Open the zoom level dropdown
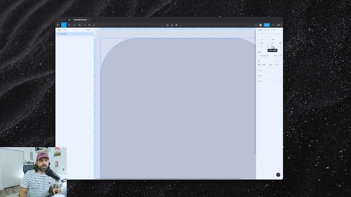This screenshot has width=351, height=197. pyautogui.click(x=279, y=25)
